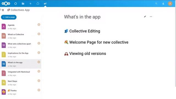The image size is (176, 99).
Task: Click author avatar on What sets collectives apart row
Action: (x=39, y=43)
